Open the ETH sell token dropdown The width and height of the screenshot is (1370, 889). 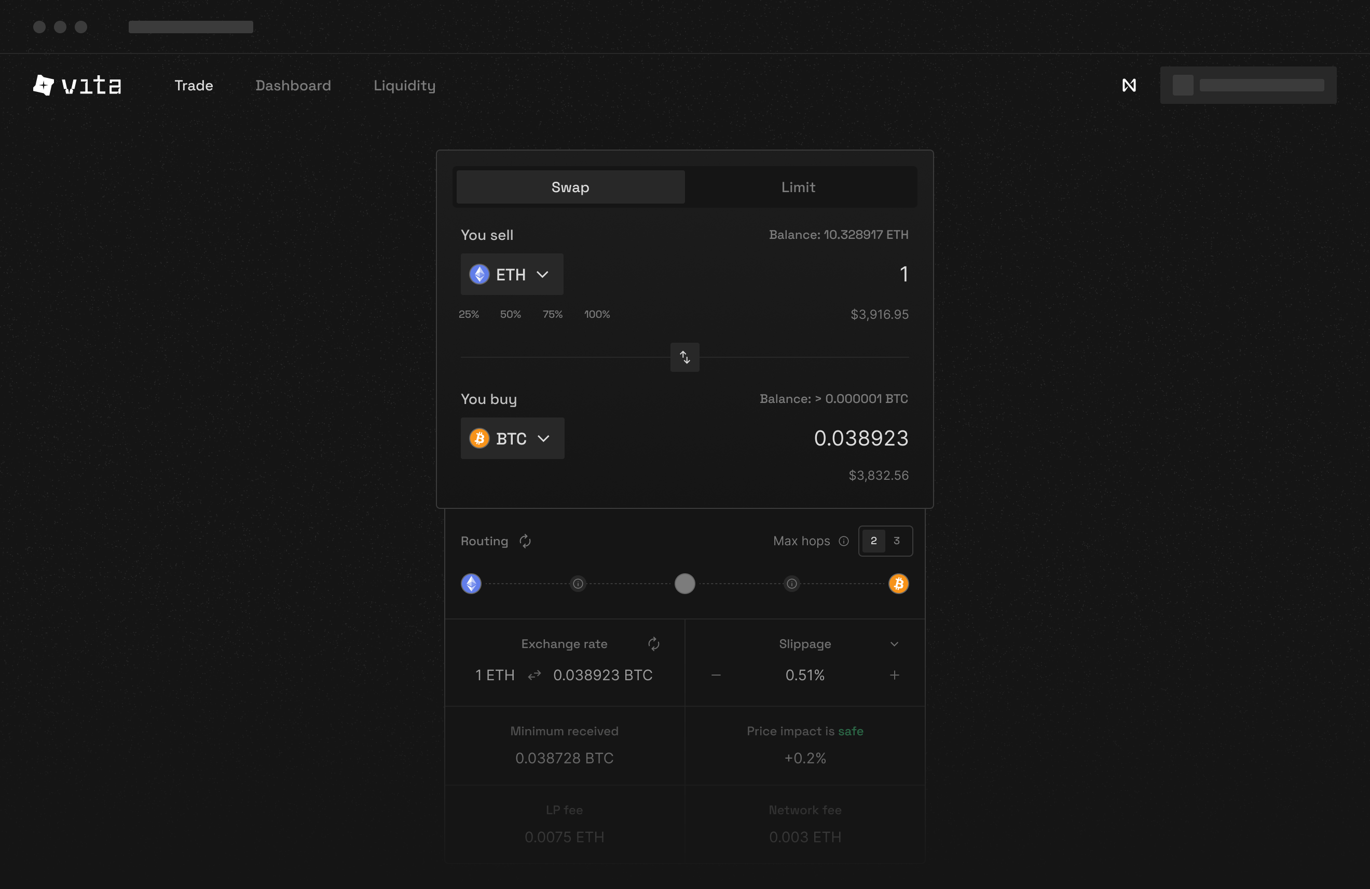(x=511, y=274)
